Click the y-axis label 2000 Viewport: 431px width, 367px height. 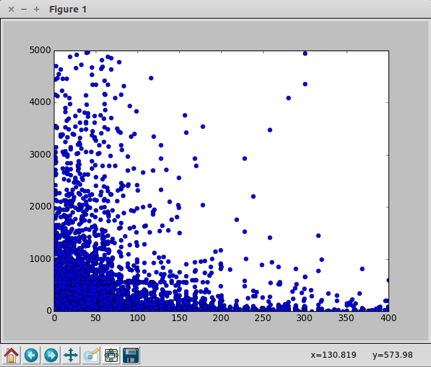40,207
